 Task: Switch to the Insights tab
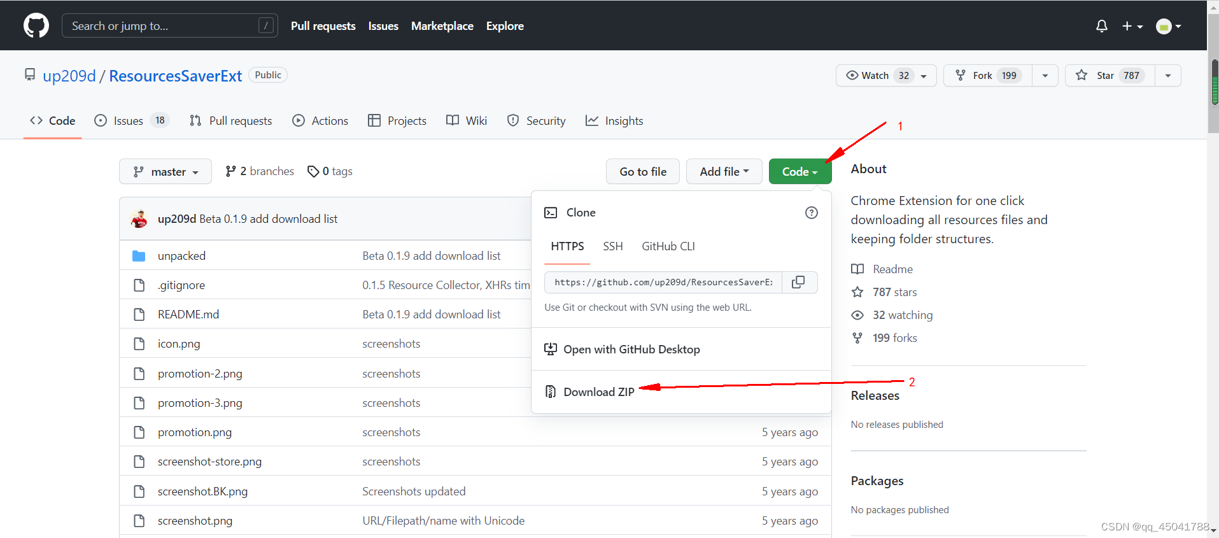tap(614, 120)
